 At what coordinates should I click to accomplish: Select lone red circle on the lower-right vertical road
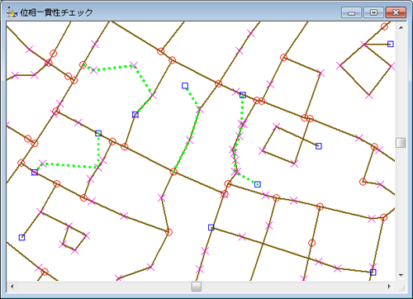point(311,243)
